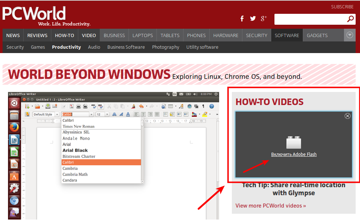Click the Writer Save icon
This screenshot has height=221, width=360.
pyautogui.click(x=48, y=106)
